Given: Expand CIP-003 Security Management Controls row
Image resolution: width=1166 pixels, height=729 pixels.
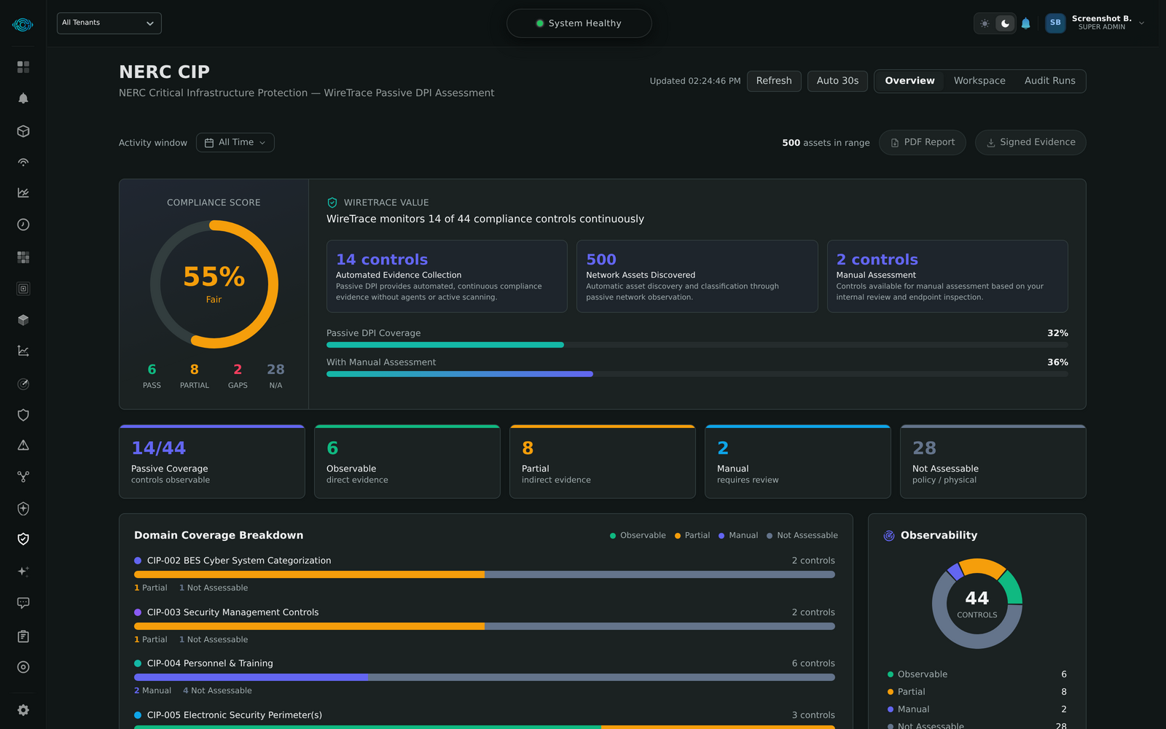Looking at the screenshot, I should [x=485, y=625].
